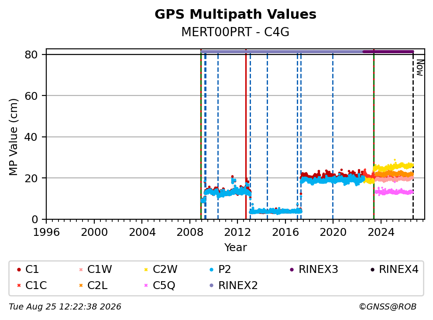Click the 2016 x-axis tick label
The height and width of the screenshot is (320, 433).
[285, 232]
